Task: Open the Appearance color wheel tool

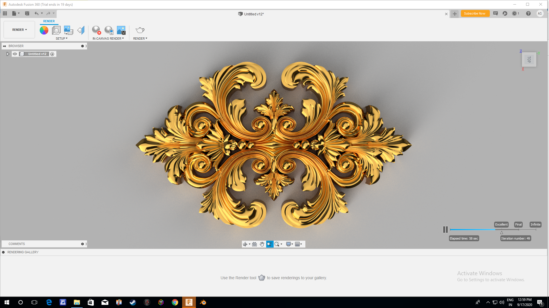Action: [44, 30]
